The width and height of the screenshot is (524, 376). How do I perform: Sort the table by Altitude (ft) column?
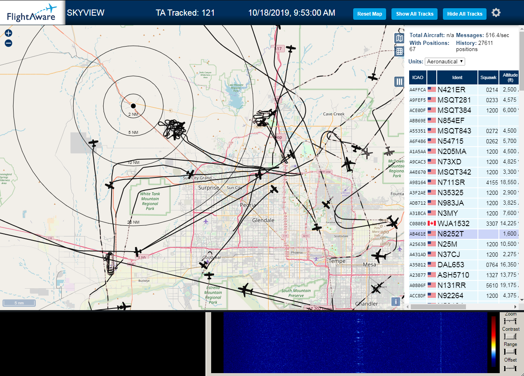510,77
